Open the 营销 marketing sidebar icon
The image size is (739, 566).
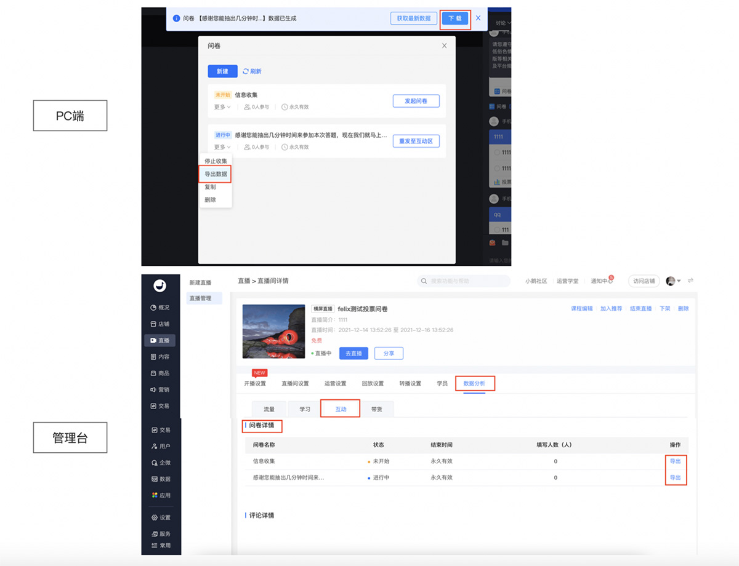[153, 389]
